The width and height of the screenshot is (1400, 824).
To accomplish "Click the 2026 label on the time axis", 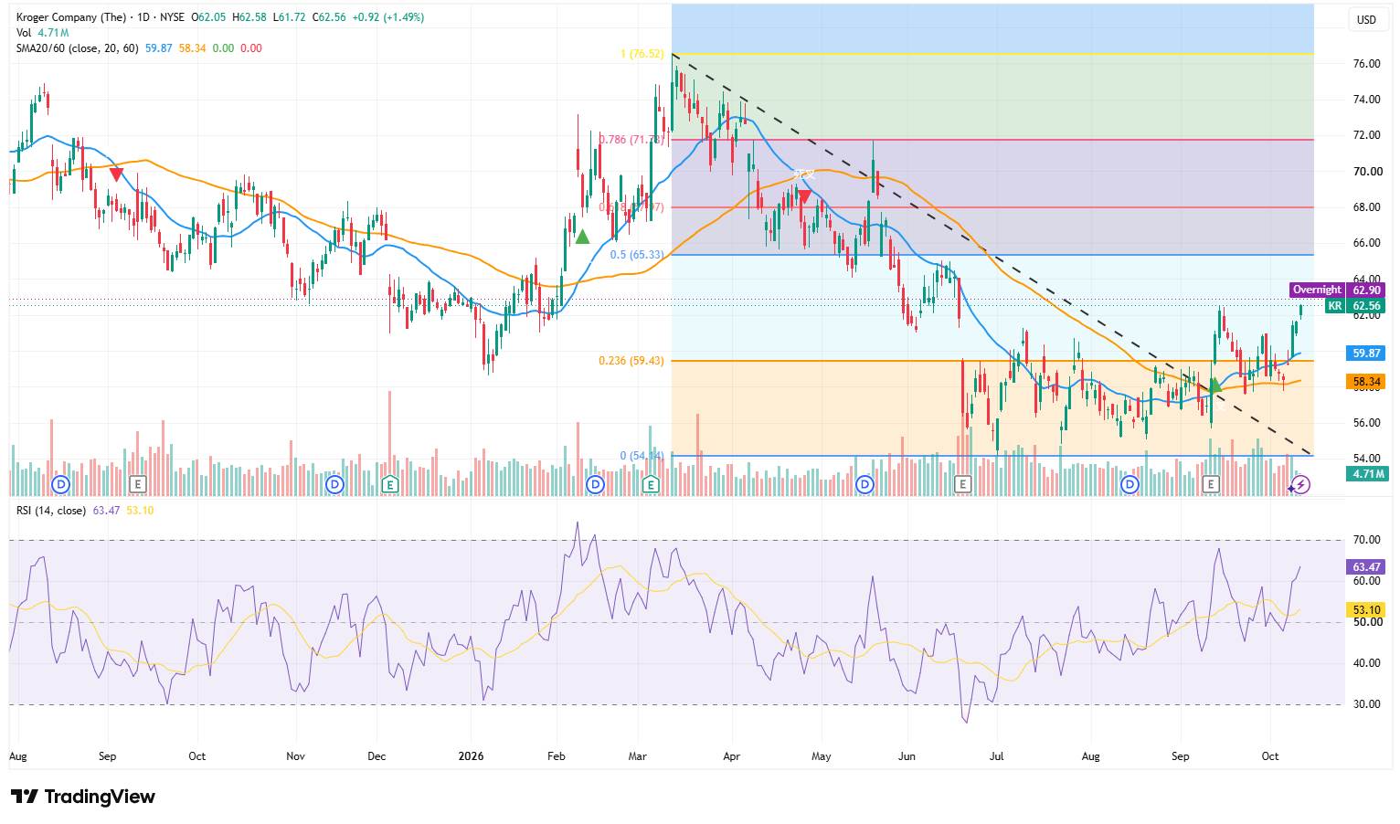I will pos(471,756).
